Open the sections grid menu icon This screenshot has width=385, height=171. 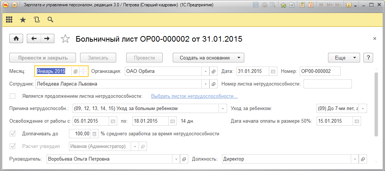click(x=9, y=20)
